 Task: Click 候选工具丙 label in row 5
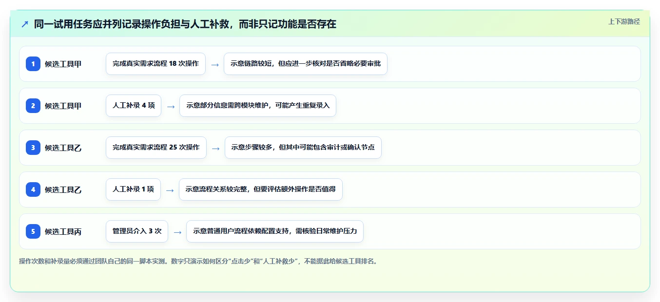pyautogui.click(x=63, y=231)
